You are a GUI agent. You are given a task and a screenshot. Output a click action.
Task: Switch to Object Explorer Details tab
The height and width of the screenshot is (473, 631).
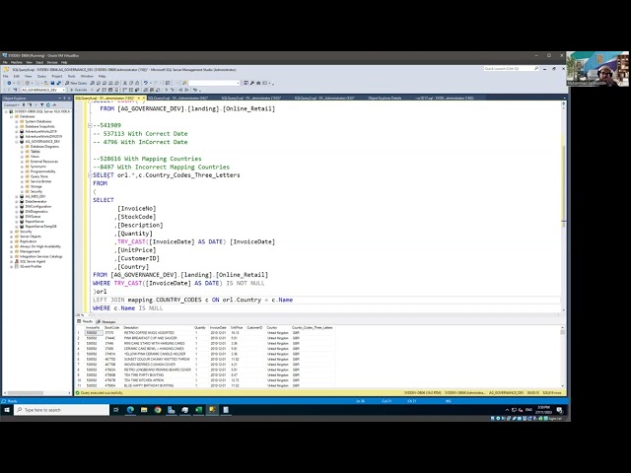point(385,98)
